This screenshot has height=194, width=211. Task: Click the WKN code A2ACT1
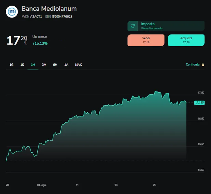coord(36,17)
